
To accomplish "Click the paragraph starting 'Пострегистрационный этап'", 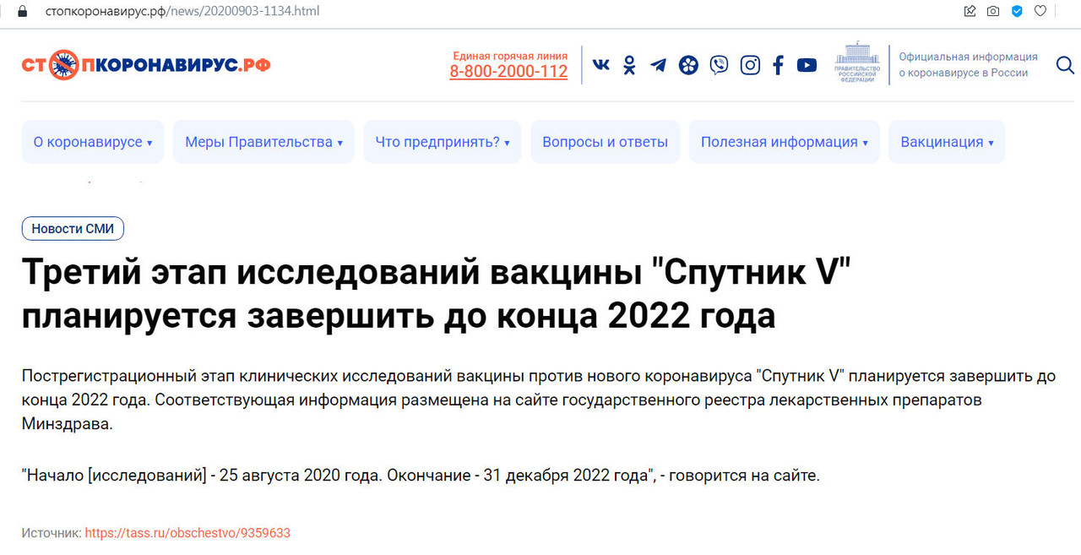I will point(539,400).
